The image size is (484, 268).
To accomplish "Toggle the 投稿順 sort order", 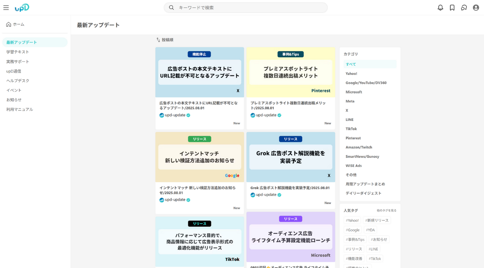I will [x=165, y=40].
